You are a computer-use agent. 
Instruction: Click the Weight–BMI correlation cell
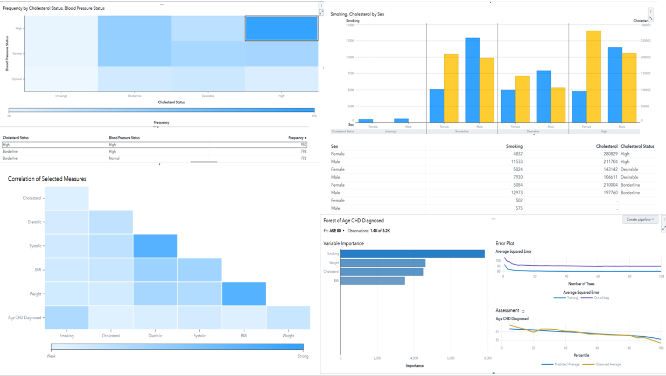coord(243,294)
